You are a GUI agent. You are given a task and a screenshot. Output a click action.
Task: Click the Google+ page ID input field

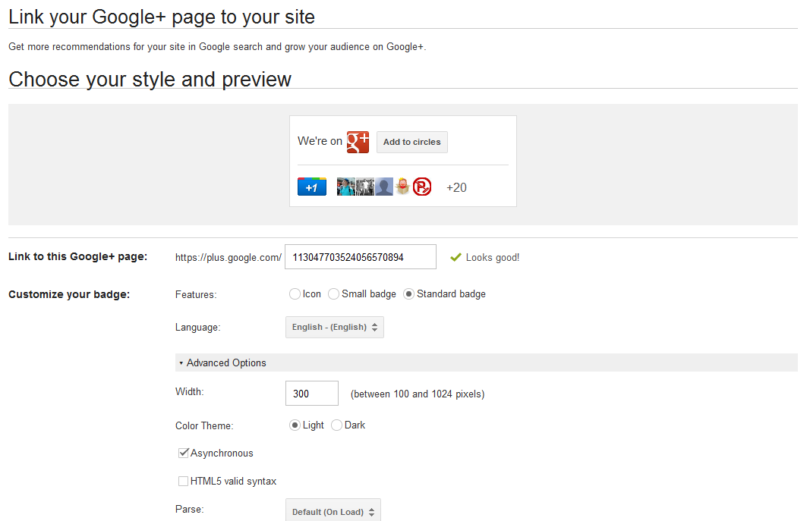click(361, 256)
